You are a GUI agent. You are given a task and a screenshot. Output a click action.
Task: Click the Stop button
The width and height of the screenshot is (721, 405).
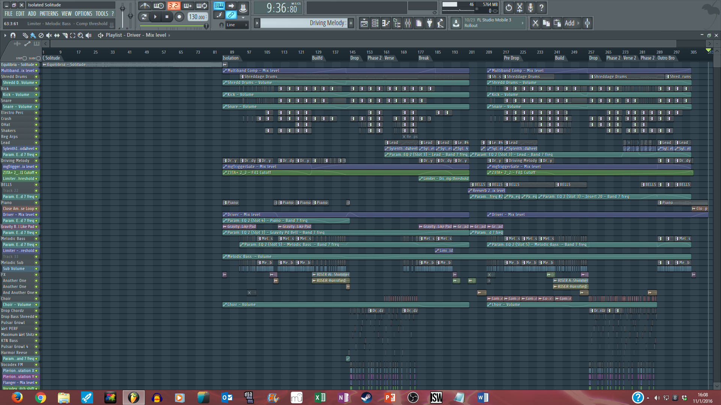[167, 16]
